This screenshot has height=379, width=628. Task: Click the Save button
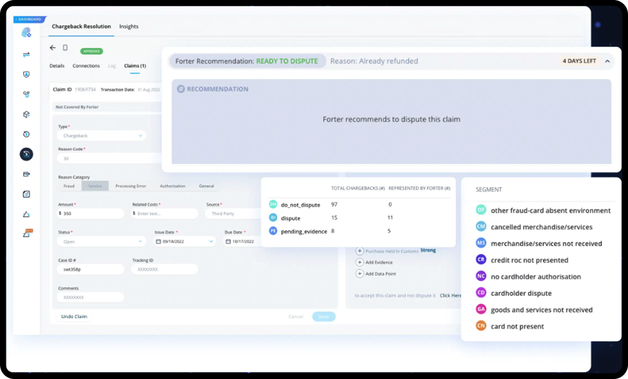coord(324,317)
